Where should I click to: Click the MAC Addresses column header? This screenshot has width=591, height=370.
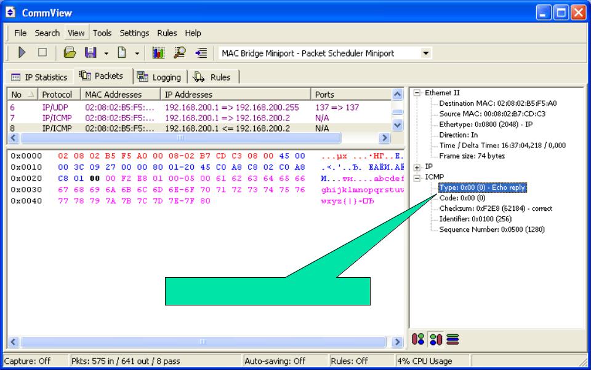[x=120, y=95]
